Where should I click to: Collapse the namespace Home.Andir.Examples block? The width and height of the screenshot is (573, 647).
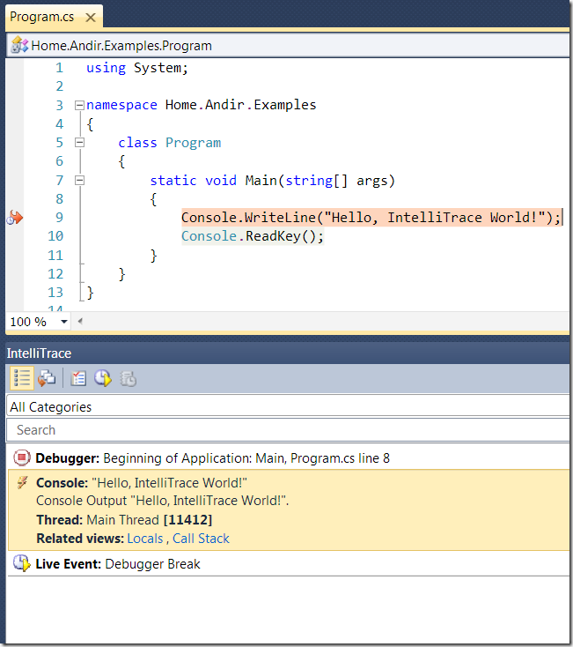tap(79, 105)
